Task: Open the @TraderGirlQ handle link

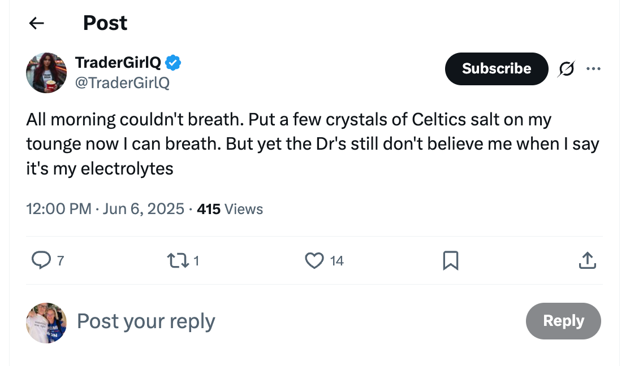Action: 122,83
